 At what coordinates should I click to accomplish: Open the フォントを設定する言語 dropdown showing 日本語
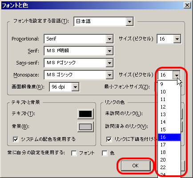pos(104,21)
